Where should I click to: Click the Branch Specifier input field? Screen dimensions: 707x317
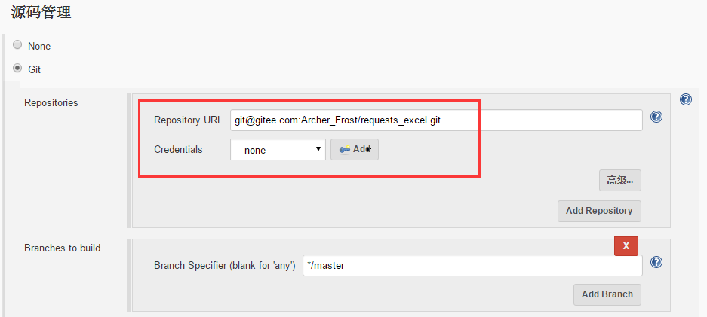(472, 265)
